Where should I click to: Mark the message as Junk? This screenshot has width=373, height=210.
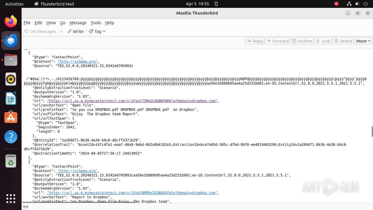[323, 41]
